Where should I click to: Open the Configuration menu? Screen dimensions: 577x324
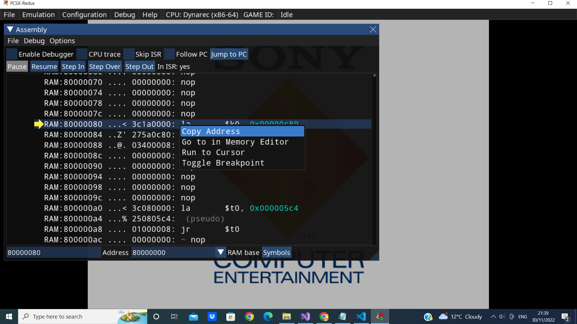pos(84,14)
